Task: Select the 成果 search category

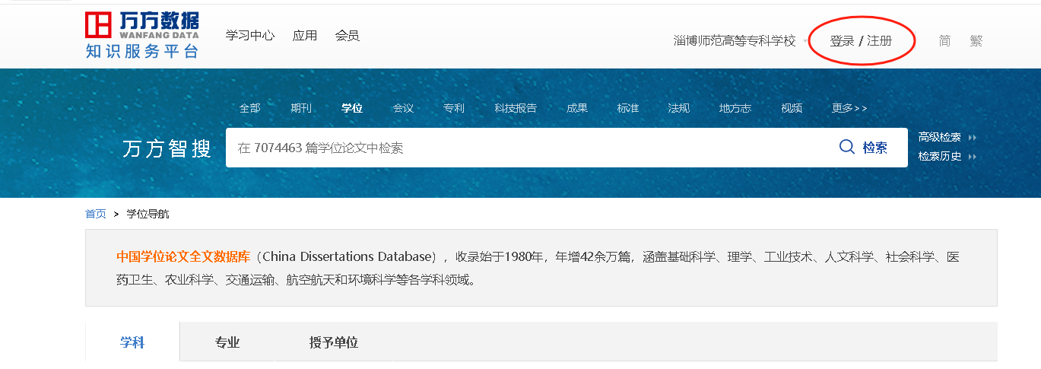Action: click(577, 108)
